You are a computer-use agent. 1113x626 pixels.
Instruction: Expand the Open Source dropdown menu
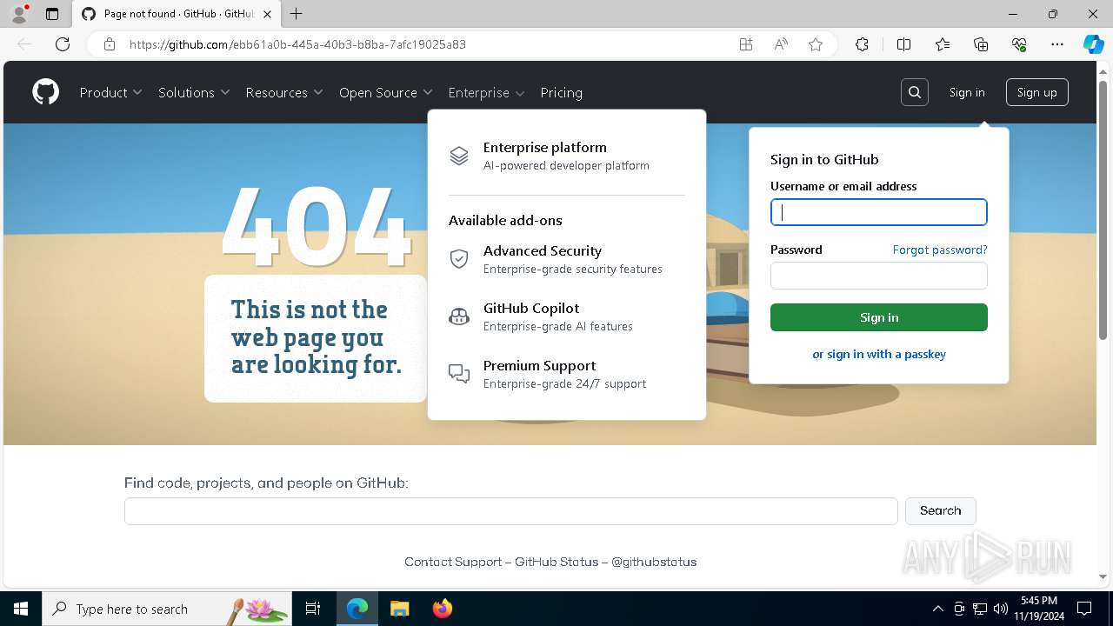coord(386,92)
